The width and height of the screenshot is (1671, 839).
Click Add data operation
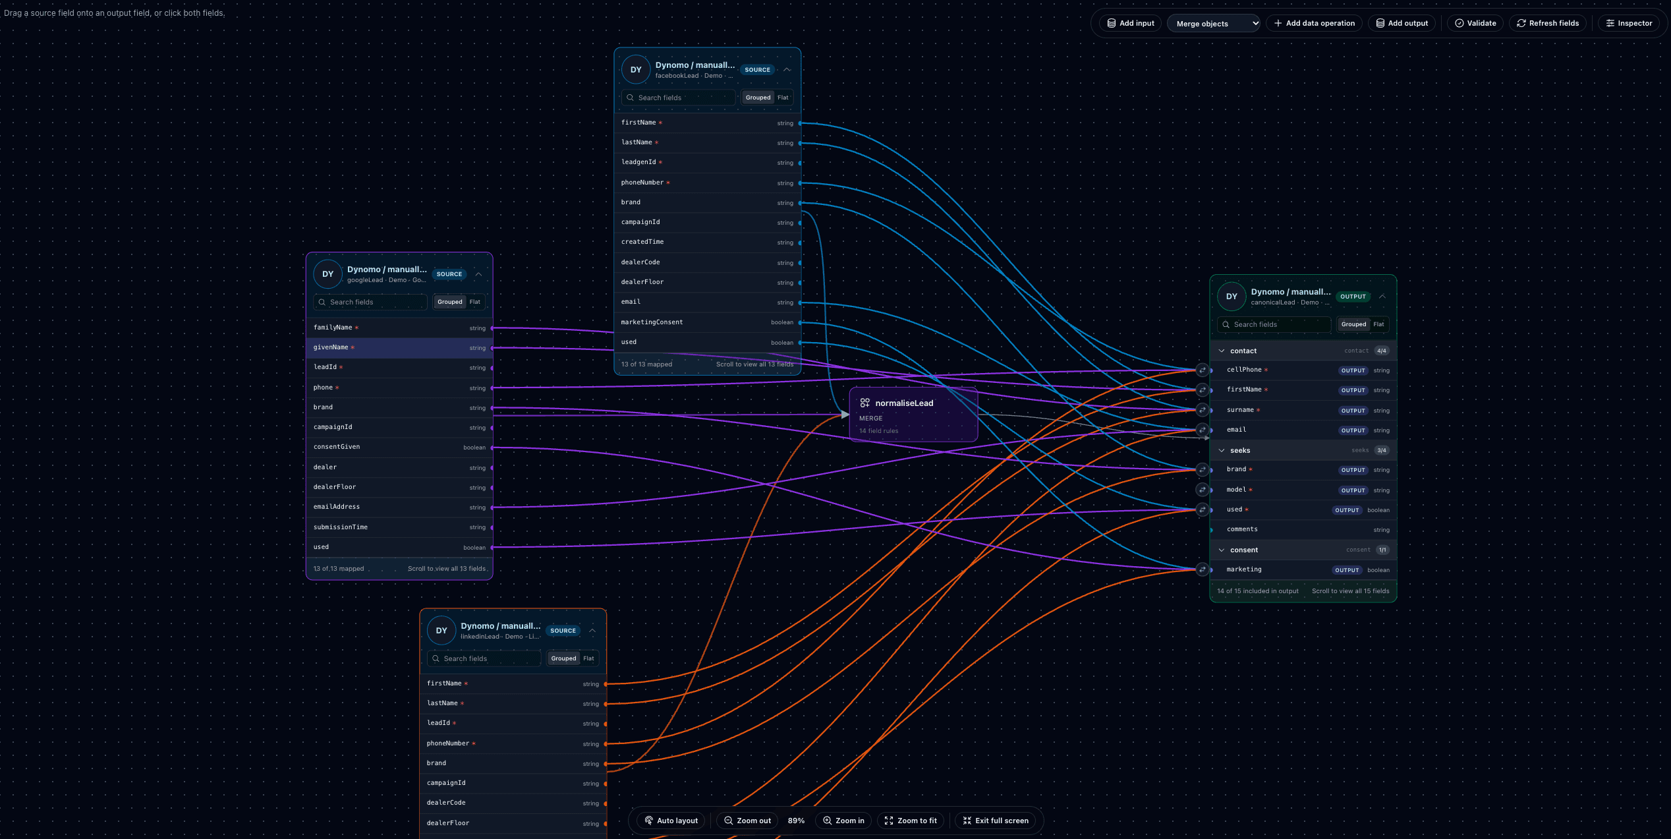point(1314,23)
